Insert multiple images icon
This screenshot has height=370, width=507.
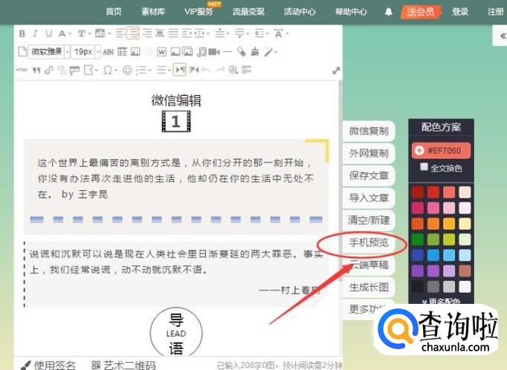(188, 52)
